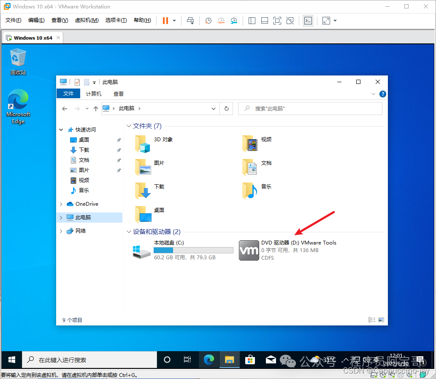The height and width of the screenshot is (379, 436).
Task: Open recent locations dropdown
Action: [87, 109]
